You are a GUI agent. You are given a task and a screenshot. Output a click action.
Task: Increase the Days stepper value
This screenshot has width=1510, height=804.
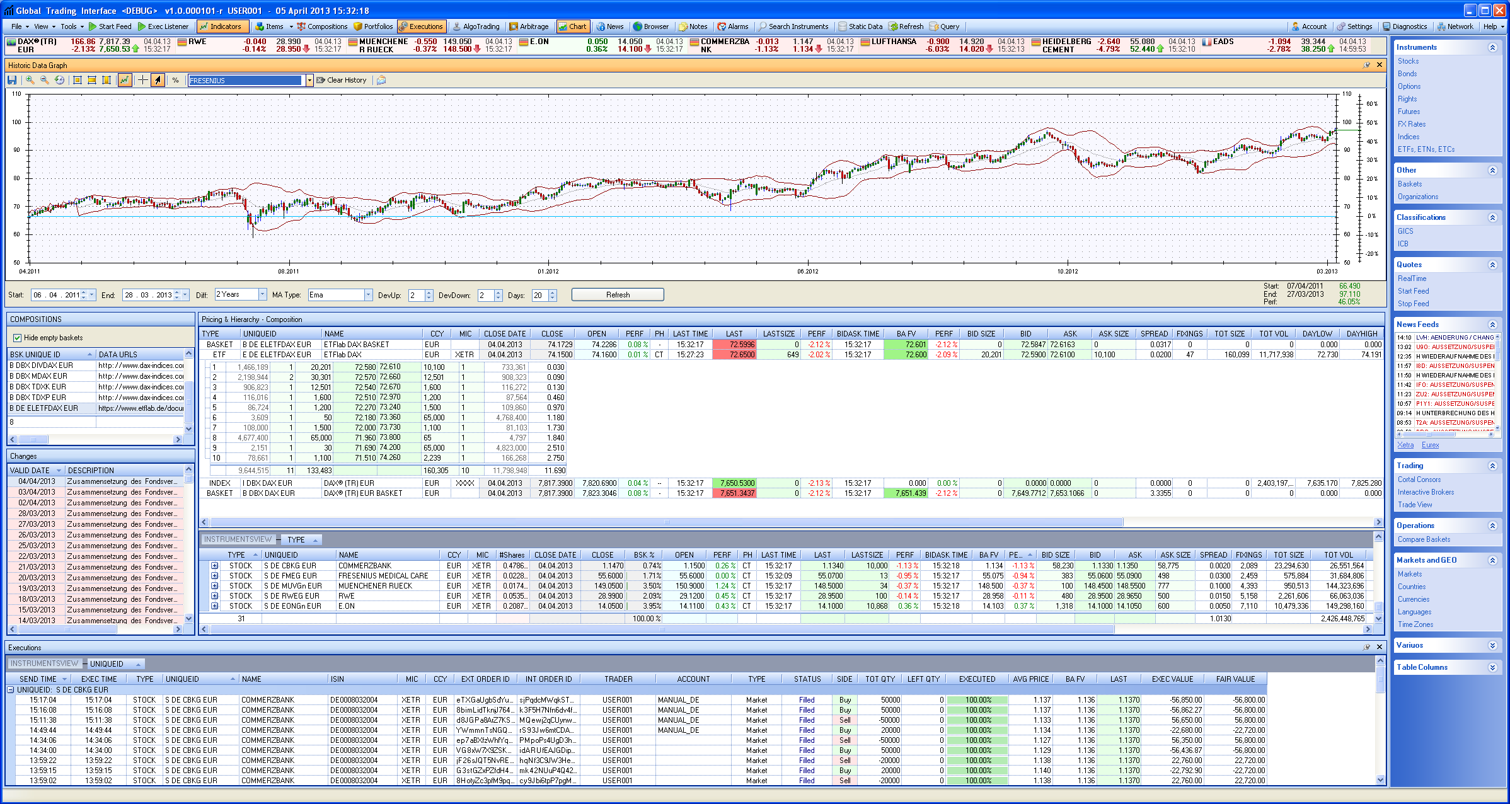point(553,292)
